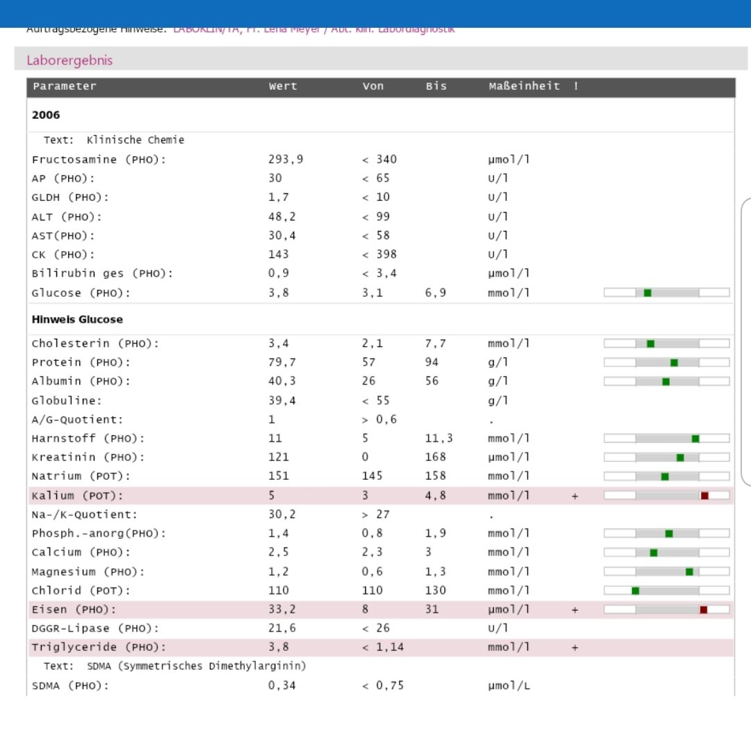Image resolution: width=751 pixels, height=751 pixels.
Task: Click the Bilirubin ges (PHO) parameter name
Action: click(x=102, y=273)
